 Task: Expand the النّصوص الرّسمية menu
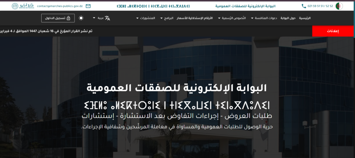coord(231,18)
